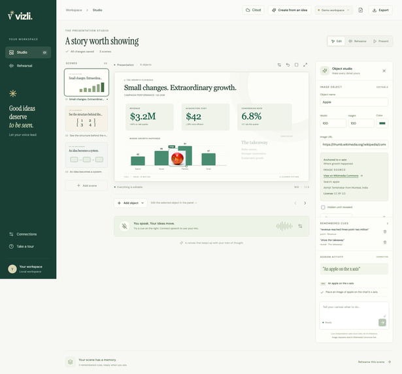
Task: Click the fullscreen expand icon above canvas
Action: [x=305, y=65]
